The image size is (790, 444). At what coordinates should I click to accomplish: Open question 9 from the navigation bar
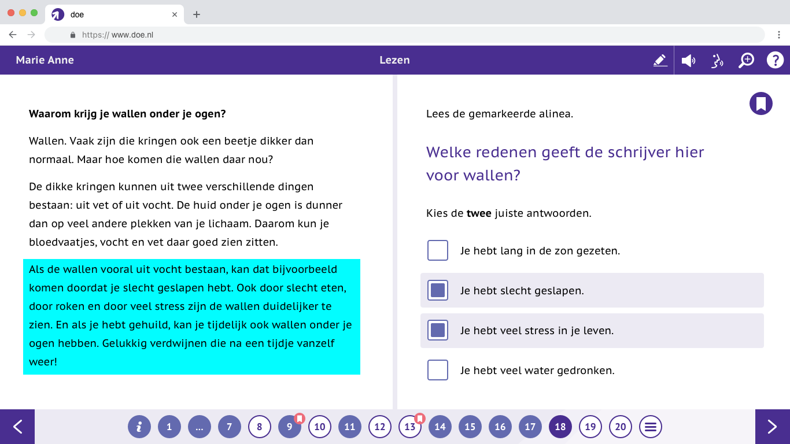coord(289,426)
